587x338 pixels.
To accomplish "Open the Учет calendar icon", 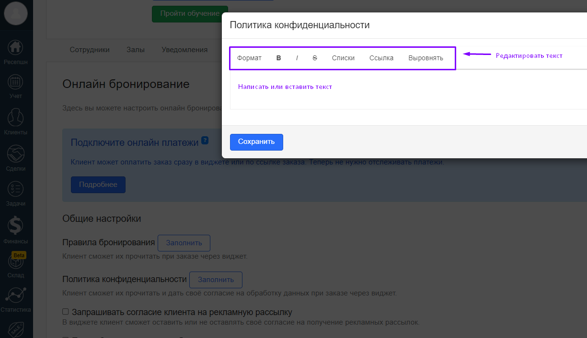I will click(16, 82).
